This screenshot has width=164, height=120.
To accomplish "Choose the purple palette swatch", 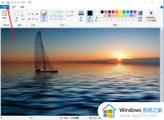I will coord(135,12).
